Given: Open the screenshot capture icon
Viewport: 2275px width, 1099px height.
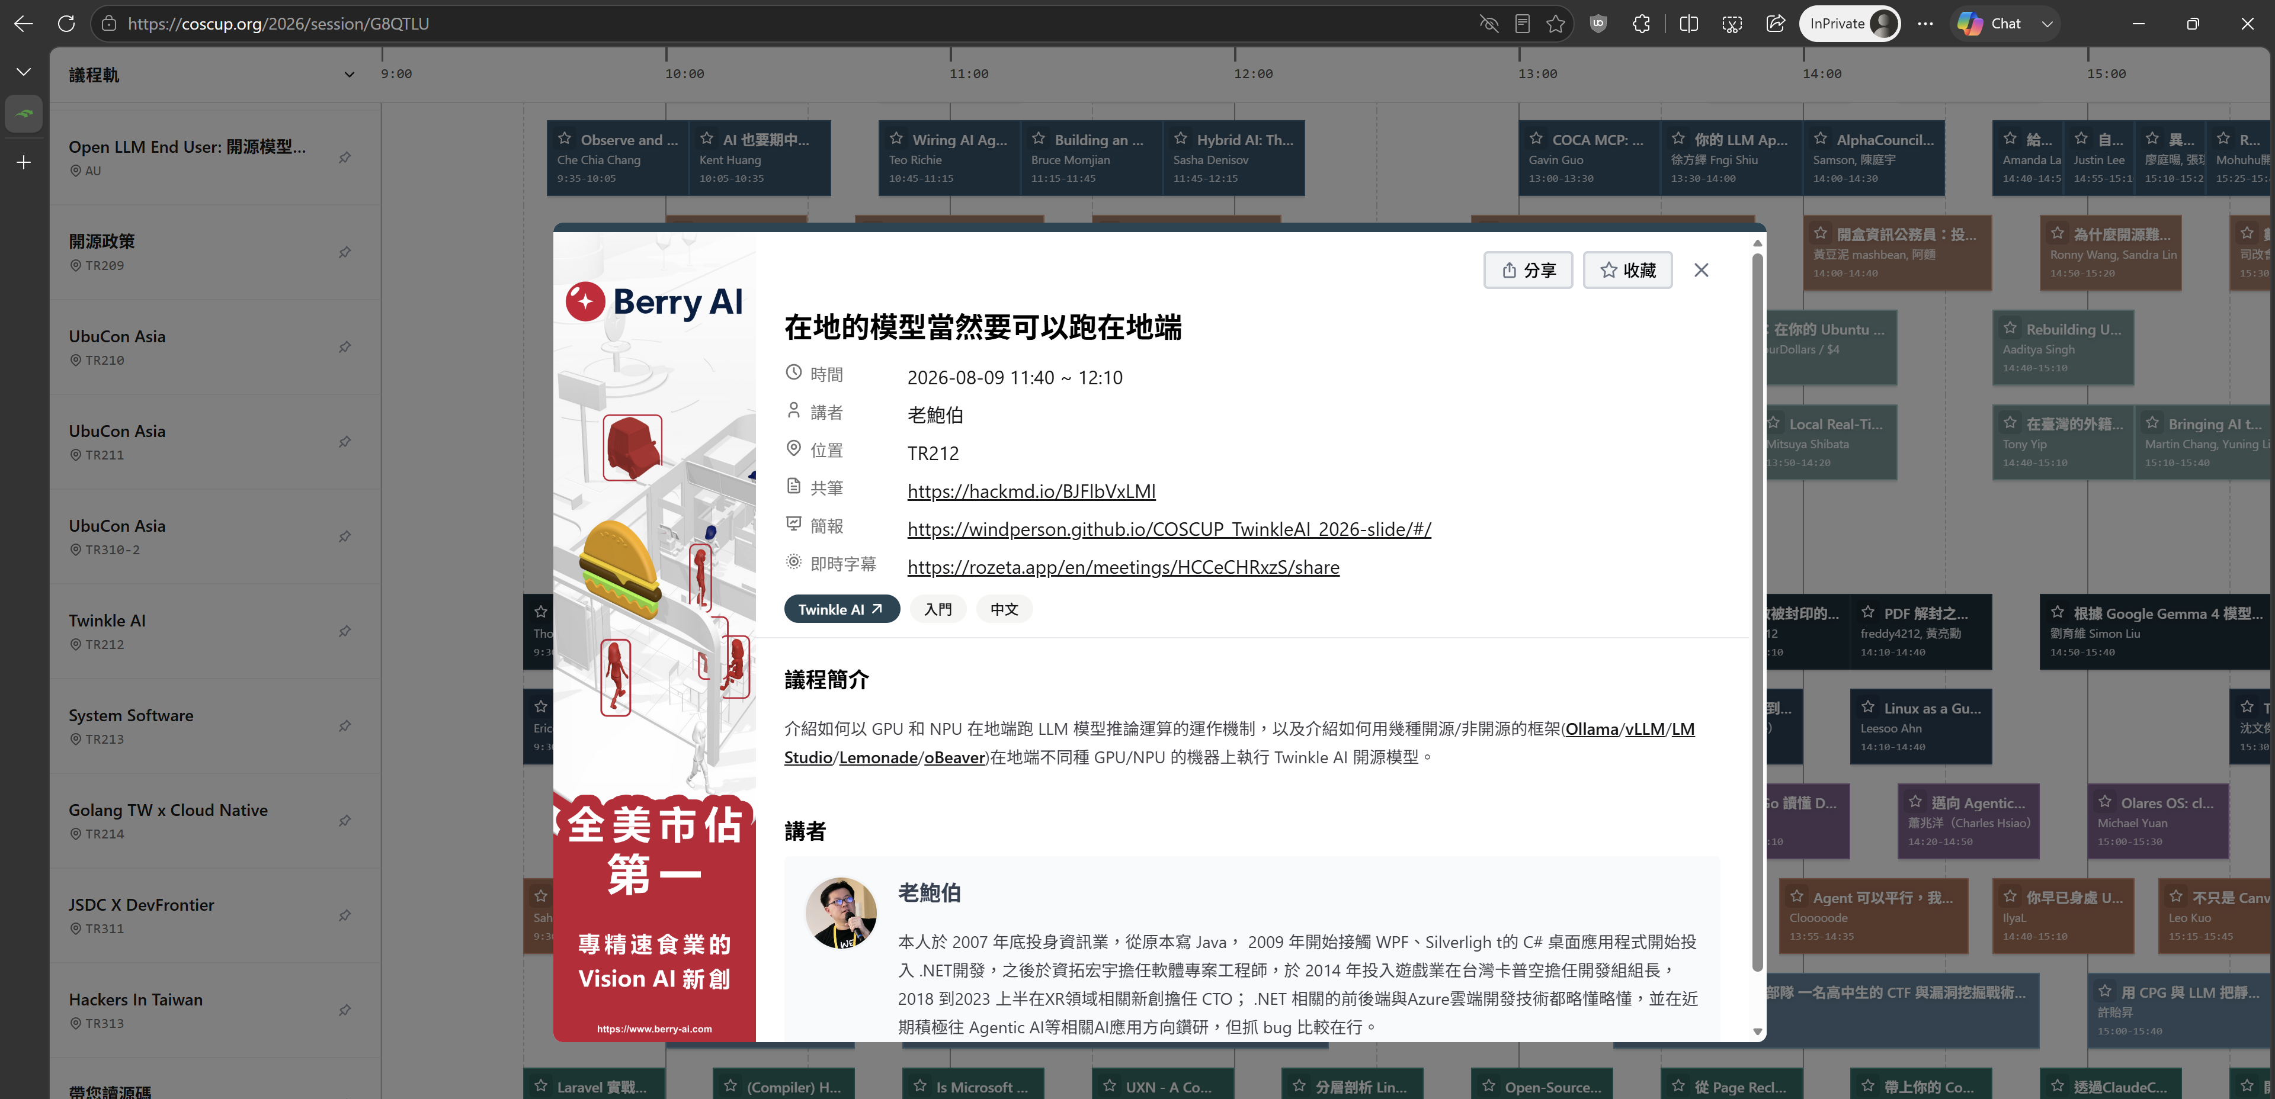Looking at the screenshot, I should point(1732,24).
